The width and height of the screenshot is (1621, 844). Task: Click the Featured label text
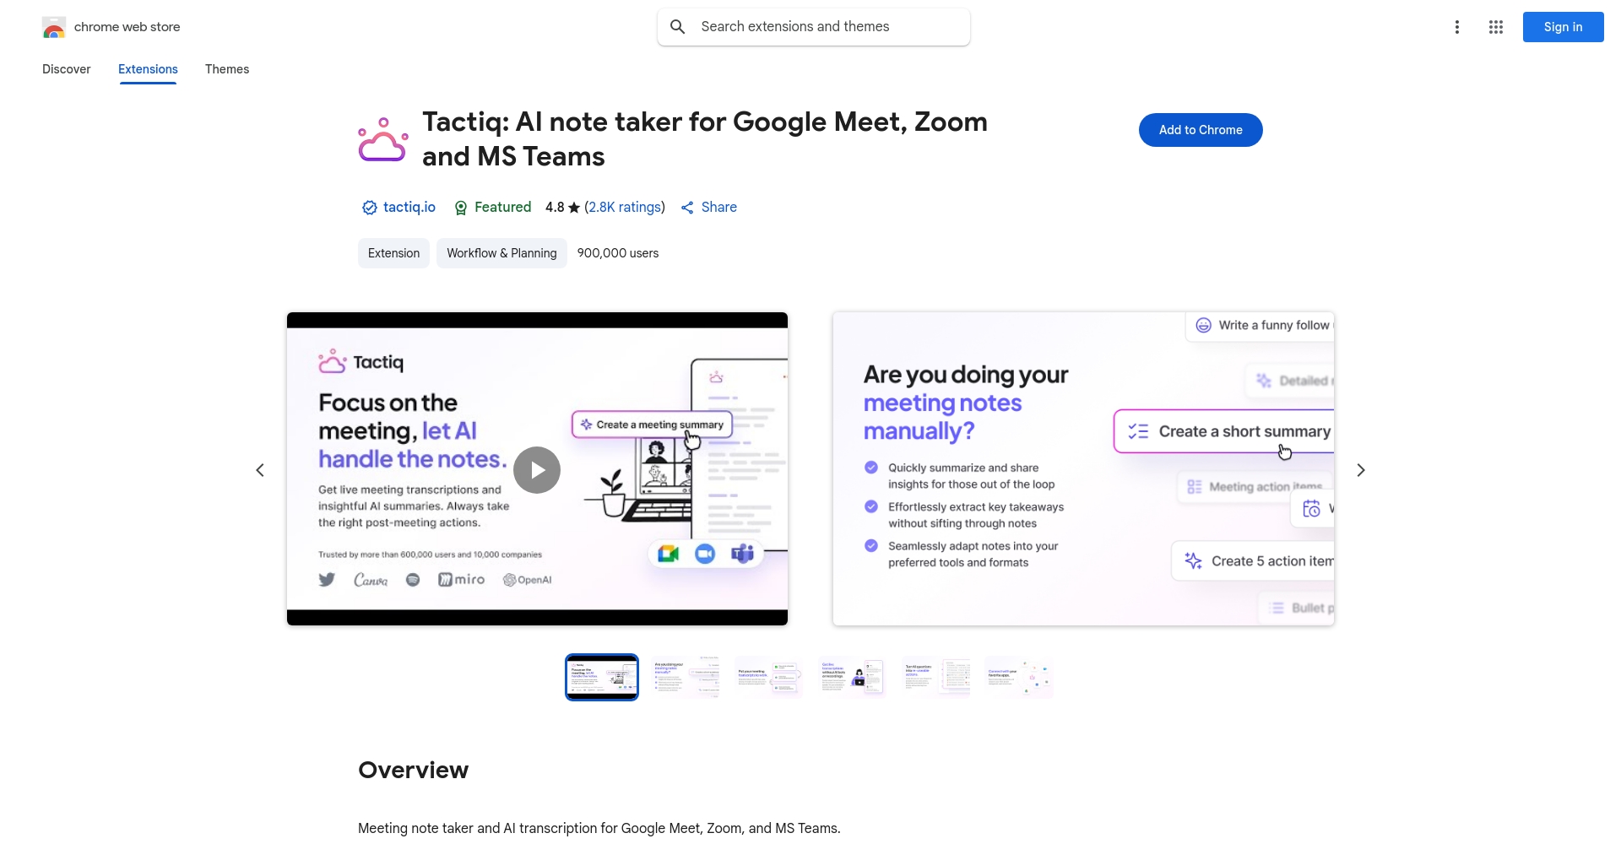(503, 208)
